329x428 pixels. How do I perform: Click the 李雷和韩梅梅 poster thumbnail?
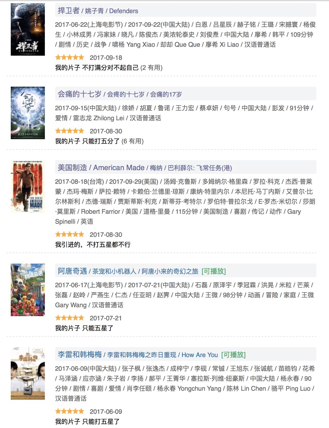28,373
